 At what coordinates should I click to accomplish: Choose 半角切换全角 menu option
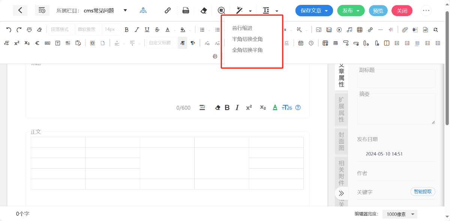click(x=247, y=39)
